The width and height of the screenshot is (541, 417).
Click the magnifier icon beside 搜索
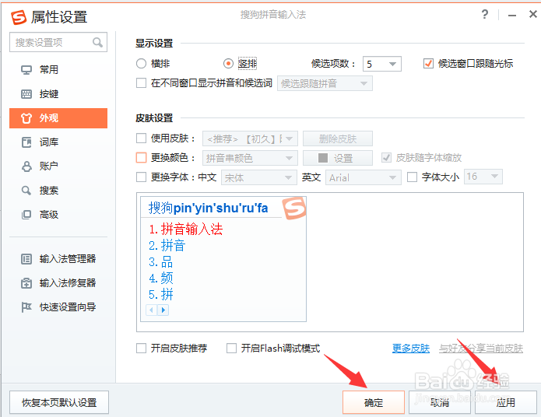pyautogui.click(x=26, y=191)
